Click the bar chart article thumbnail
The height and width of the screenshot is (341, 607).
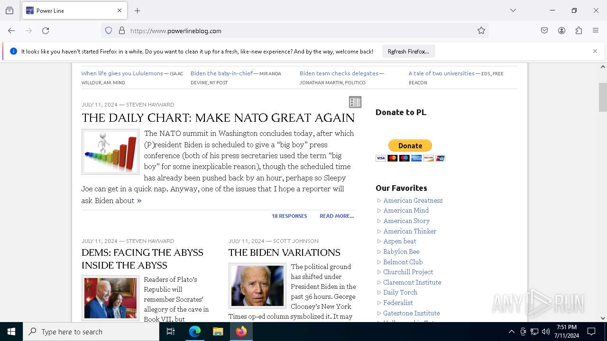[110, 152]
